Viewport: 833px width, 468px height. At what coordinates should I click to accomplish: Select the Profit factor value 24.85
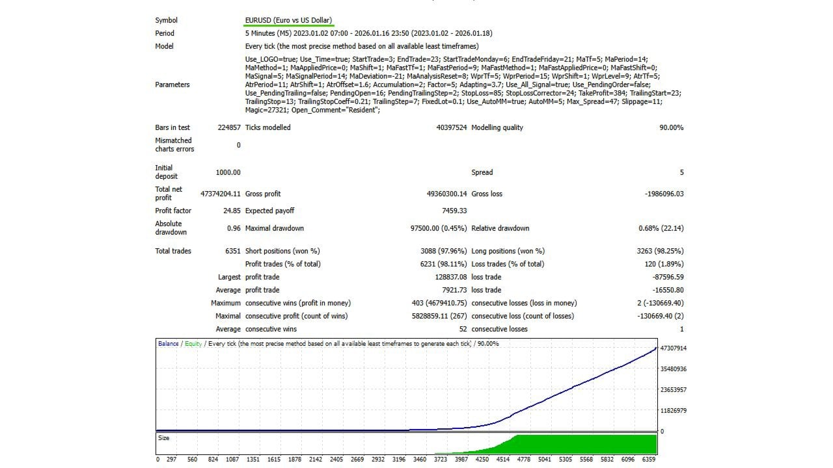pos(231,211)
